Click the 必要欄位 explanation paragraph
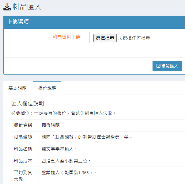Viewport: 185px width, 184px height. pyautogui.click(x=64, y=113)
